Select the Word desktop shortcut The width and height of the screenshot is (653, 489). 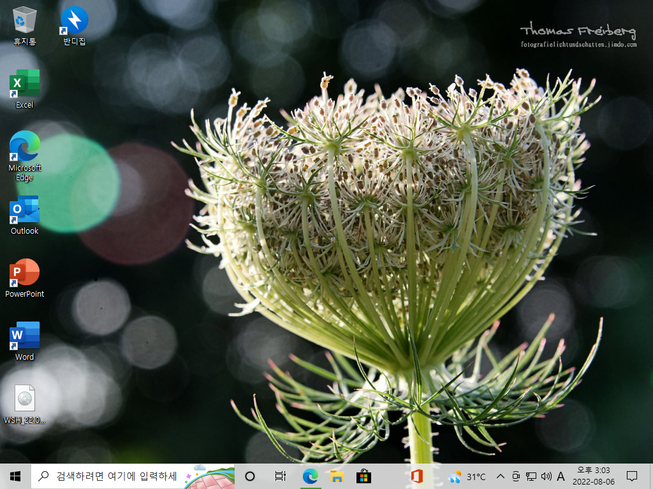(25, 341)
